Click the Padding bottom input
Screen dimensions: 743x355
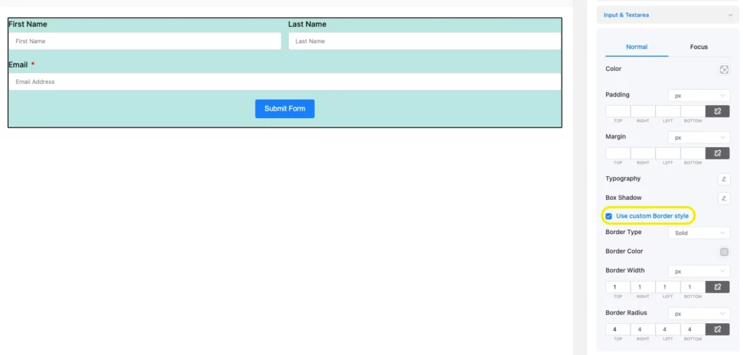pyautogui.click(x=693, y=112)
